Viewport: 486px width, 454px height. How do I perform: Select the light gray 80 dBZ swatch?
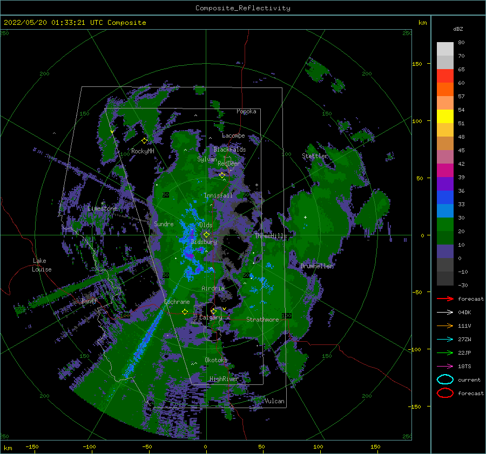[445, 49]
